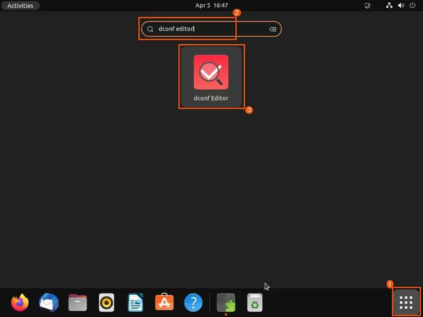Open LibreOffice Writer from the dock
The height and width of the screenshot is (317, 423).
[x=135, y=303]
